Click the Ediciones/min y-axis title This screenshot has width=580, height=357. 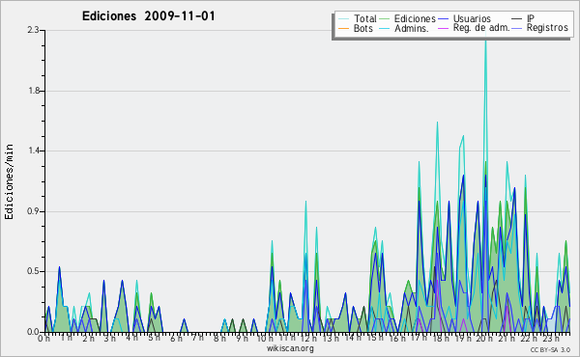pos(9,181)
